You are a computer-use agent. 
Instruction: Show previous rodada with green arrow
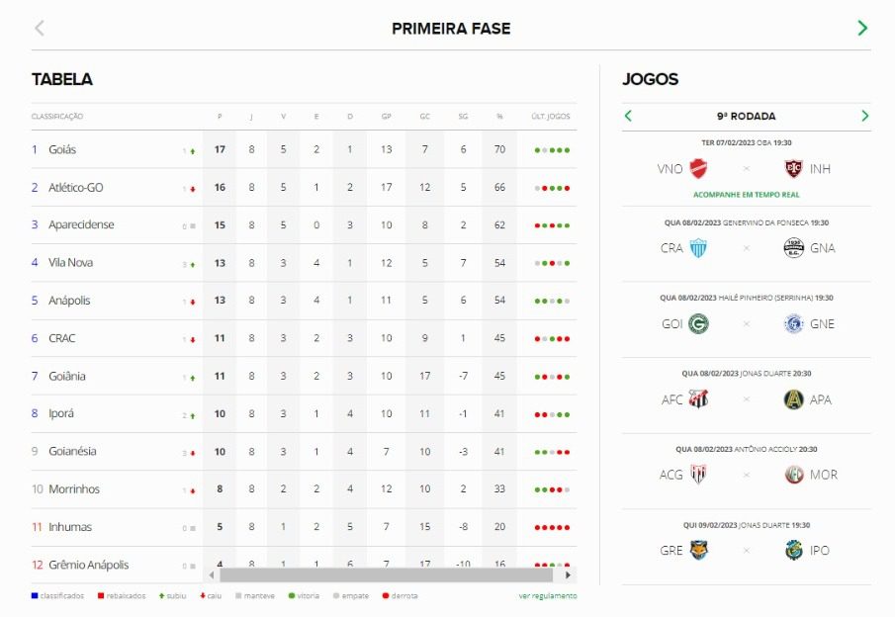pos(628,116)
